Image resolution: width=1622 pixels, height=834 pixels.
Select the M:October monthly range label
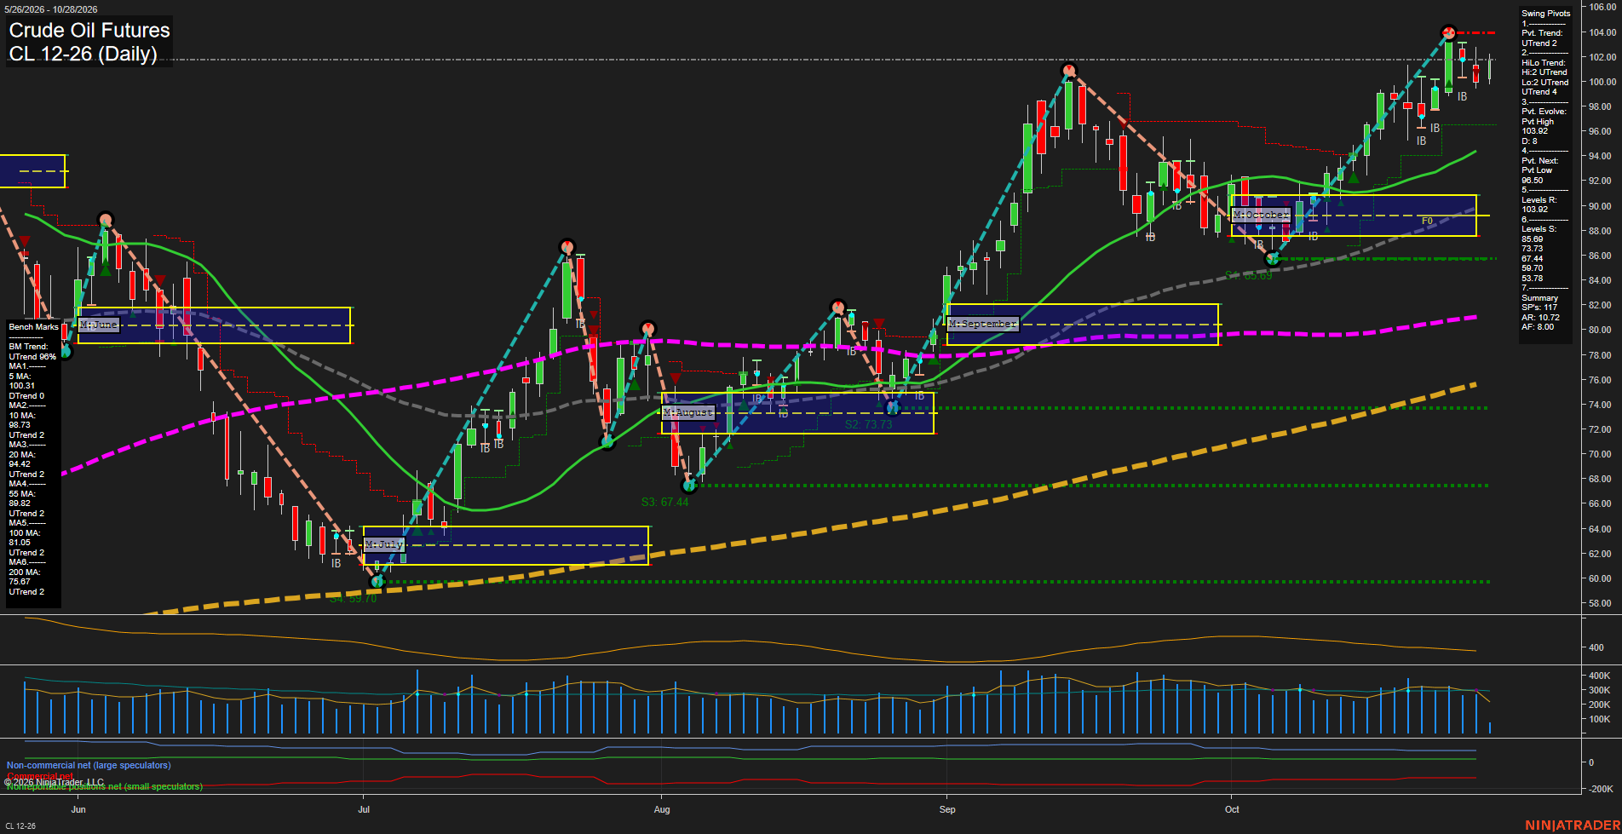(1261, 215)
